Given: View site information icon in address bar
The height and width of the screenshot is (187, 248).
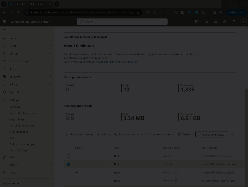Looking at the screenshot, I should [27, 12].
